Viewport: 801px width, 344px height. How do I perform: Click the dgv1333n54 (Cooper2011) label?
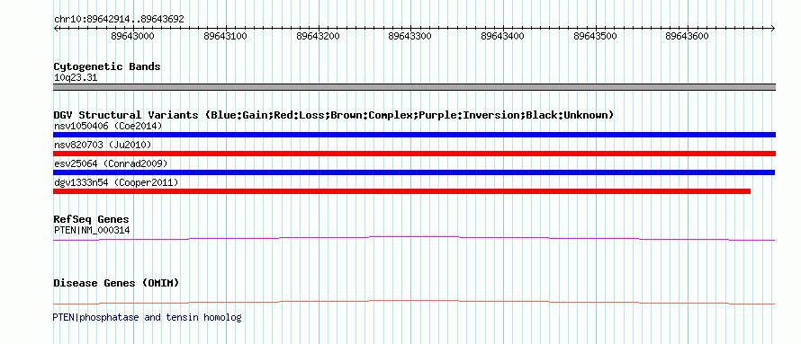pos(116,182)
